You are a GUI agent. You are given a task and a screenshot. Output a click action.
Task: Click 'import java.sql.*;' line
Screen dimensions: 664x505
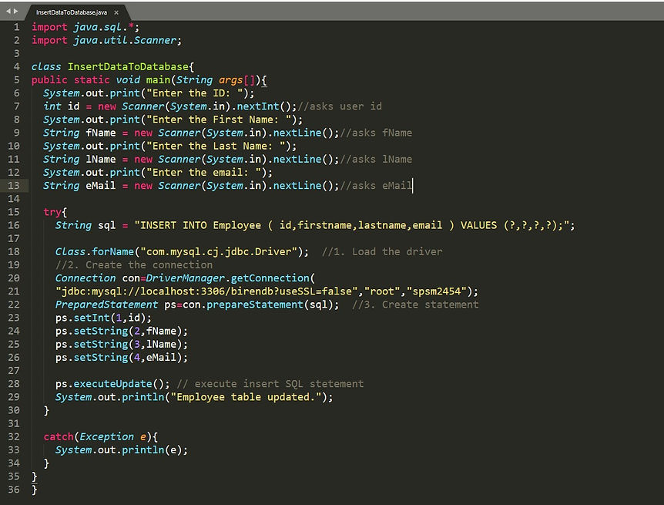tap(85, 27)
